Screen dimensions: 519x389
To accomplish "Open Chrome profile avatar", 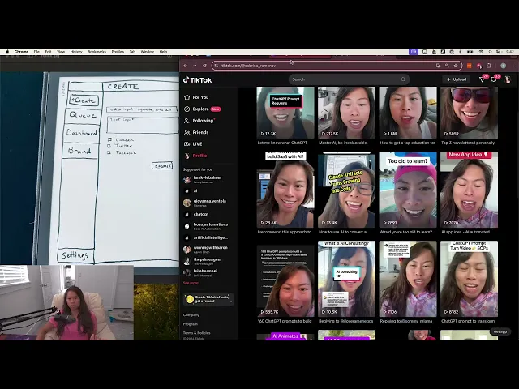I will point(503,66).
